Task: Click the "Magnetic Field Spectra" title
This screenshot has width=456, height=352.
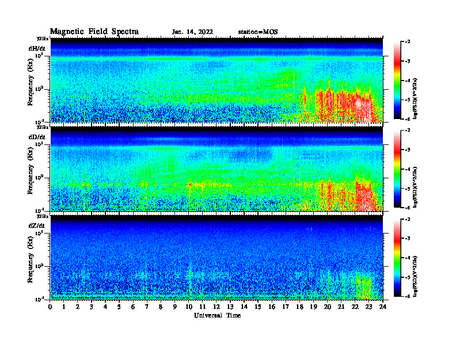Action: point(94,32)
